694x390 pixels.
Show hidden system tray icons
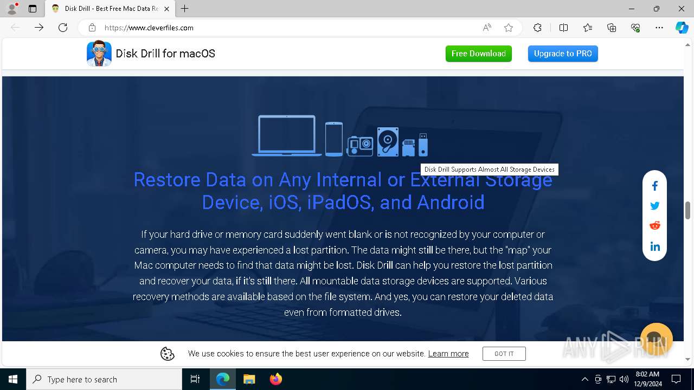point(584,379)
